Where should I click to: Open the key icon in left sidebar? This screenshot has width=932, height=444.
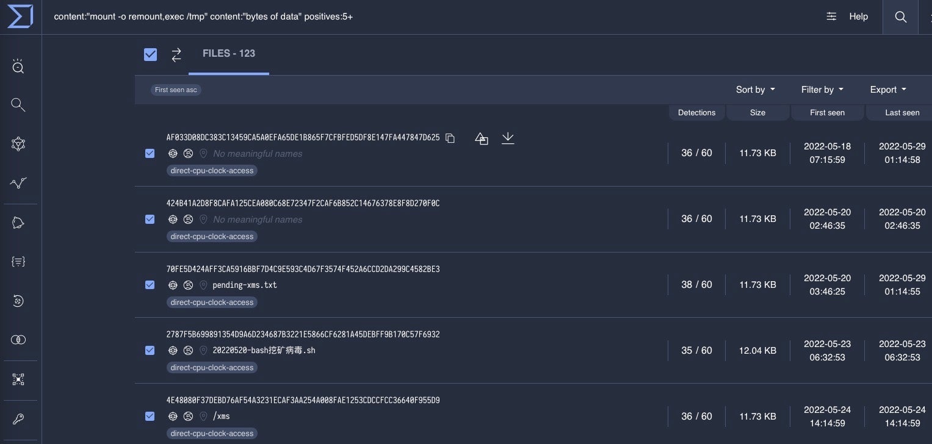[x=18, y=419]
